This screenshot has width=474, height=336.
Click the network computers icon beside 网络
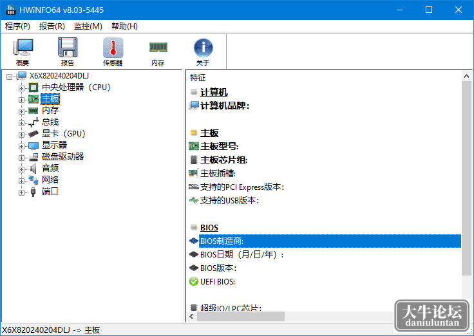pyautogui.click(x=33, y=180)
